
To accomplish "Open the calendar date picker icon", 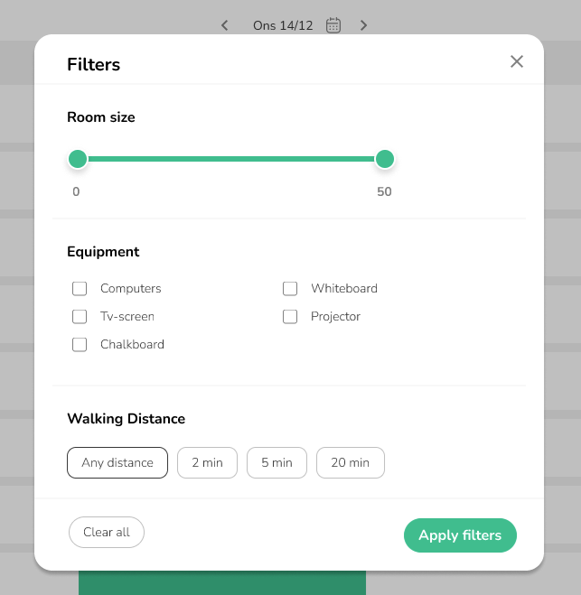I will click(333, 25).
